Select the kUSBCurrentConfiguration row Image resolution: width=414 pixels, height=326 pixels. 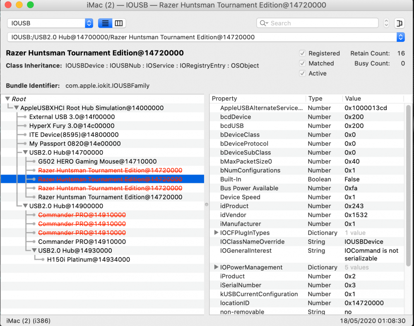coord(307,294)
